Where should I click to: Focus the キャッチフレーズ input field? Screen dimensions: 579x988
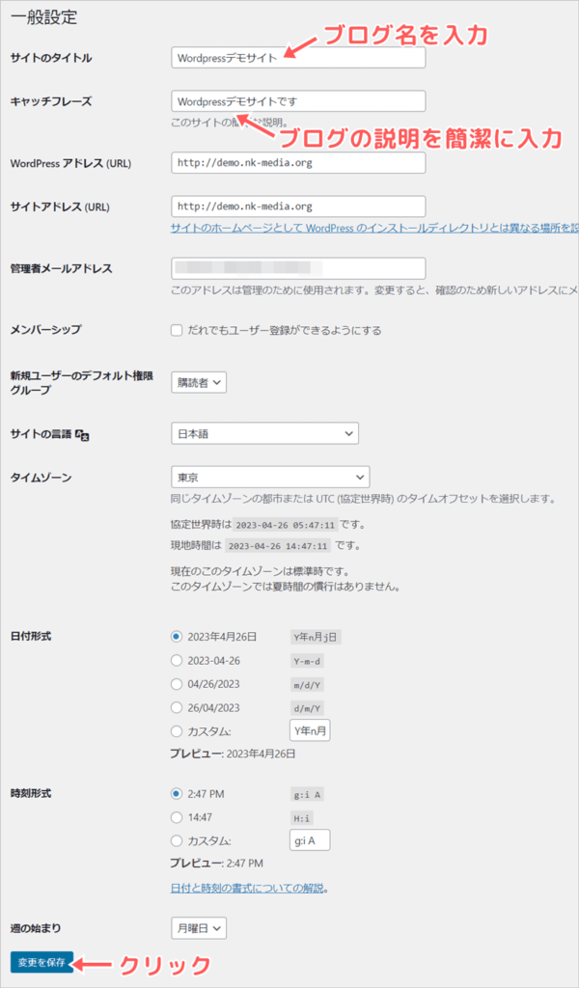[297, 101]
